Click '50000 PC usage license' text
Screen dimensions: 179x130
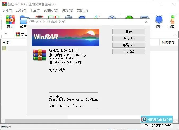click(66, 106)
